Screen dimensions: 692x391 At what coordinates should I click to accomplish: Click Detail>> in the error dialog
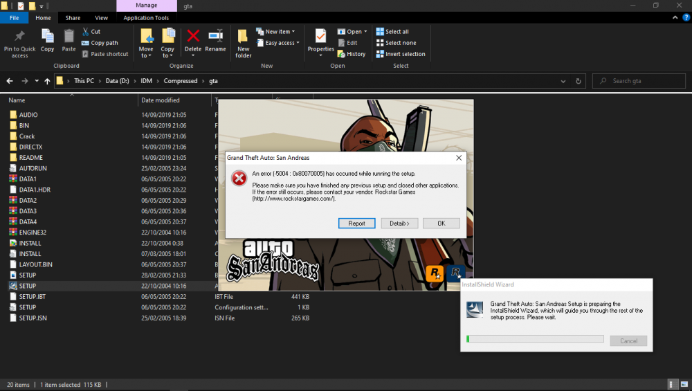(399, 224)
